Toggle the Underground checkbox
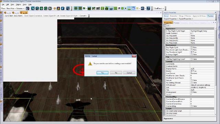220x124 pixels. [191, 92]
